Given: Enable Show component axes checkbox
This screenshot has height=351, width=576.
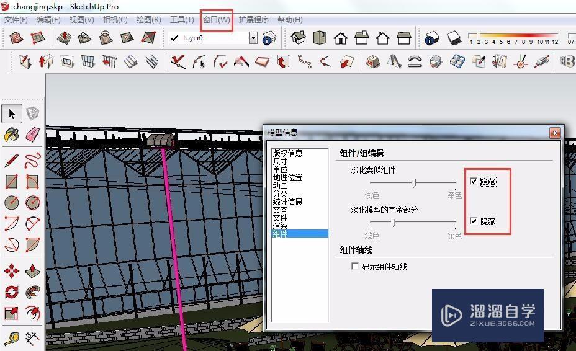Looking at the screenshot, I should point(355,267).
